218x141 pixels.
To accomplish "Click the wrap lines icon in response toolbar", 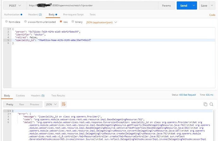I will 64,104.
